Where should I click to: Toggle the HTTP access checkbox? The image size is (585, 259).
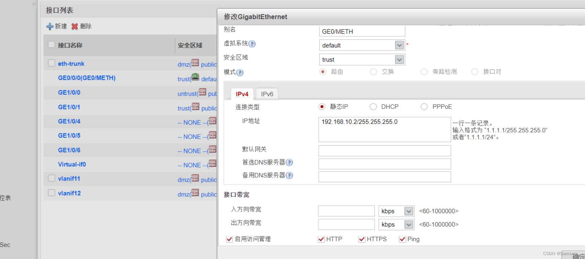321,239
